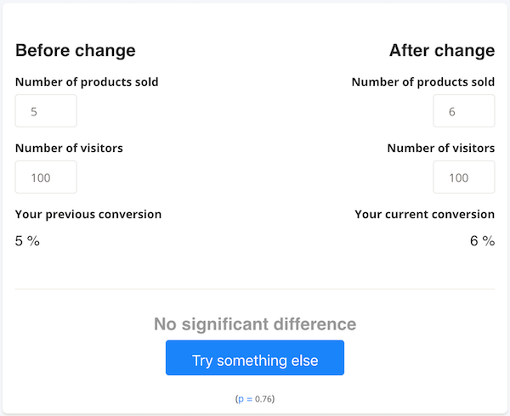Select the after-change visitors input box

tap(463, 177)
